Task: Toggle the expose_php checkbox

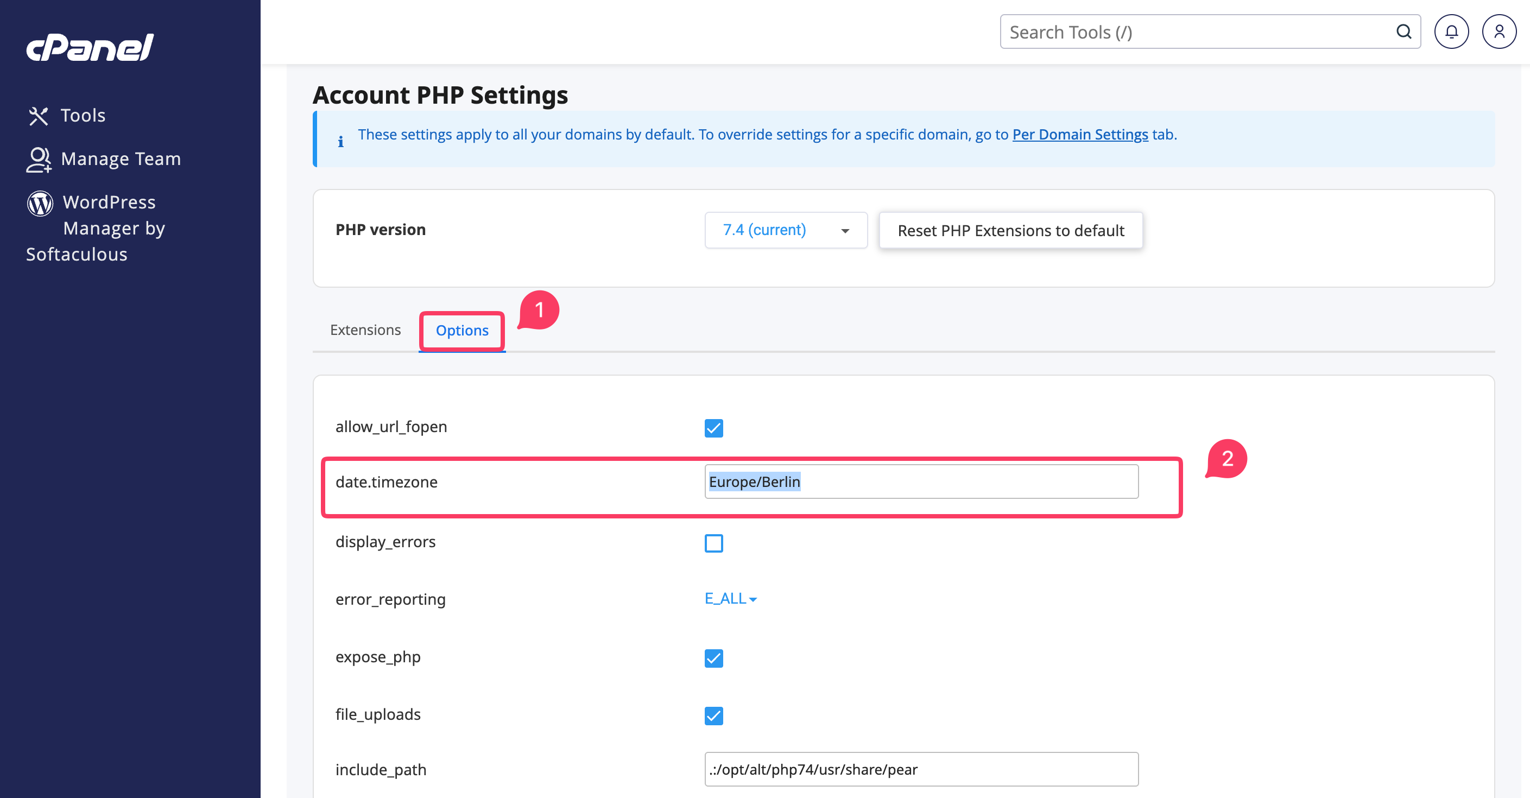Action: pyautogui.click(x=713, y=658)
